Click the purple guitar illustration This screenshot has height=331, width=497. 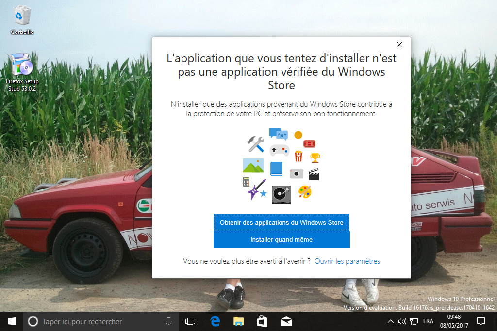pyautogui.click(x=257, y=189)
